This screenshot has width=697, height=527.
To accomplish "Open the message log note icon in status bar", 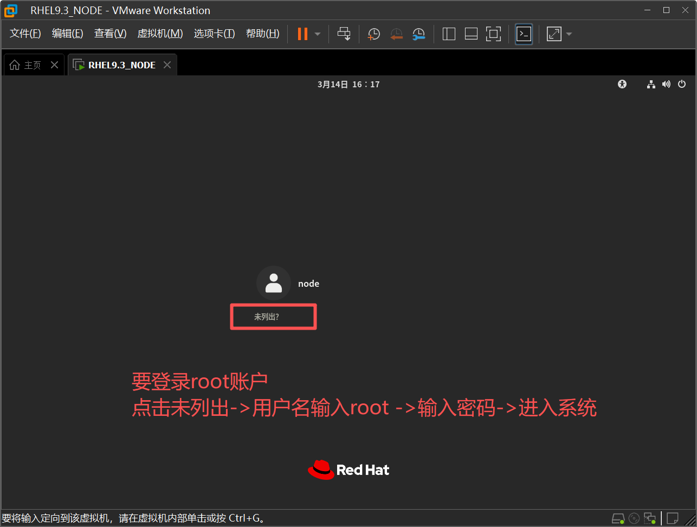I will coord(673,518).
